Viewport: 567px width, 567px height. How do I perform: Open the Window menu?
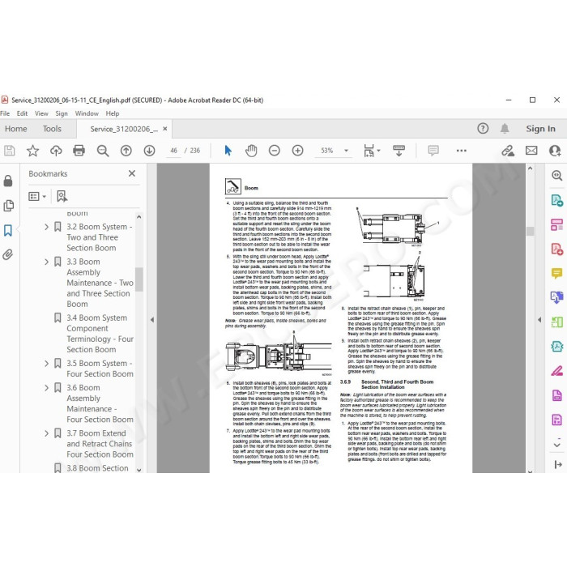coord(87,113)
